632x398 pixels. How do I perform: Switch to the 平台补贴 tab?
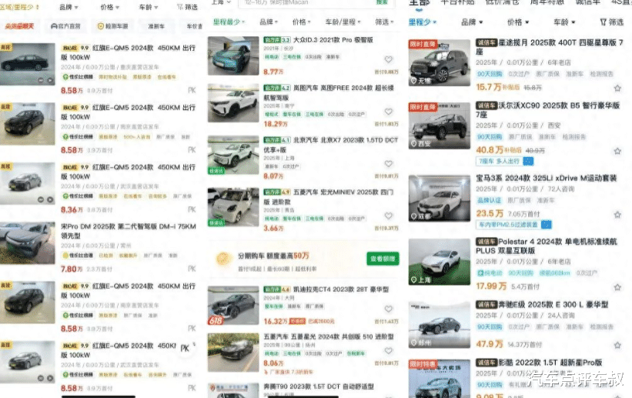pyautogui.click(x=457, y=2)
